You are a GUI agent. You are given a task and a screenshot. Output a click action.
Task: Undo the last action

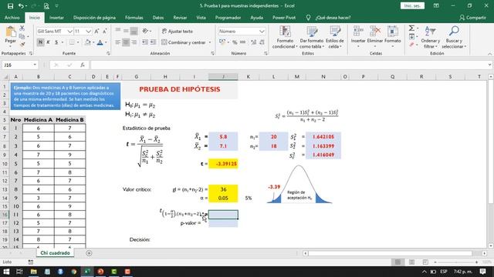21,6
